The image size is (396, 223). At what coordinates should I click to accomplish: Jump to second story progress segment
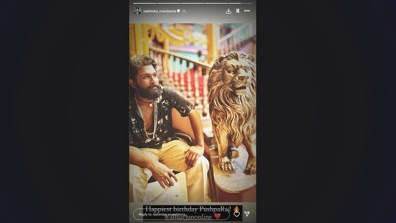click(x=169, y=3)
